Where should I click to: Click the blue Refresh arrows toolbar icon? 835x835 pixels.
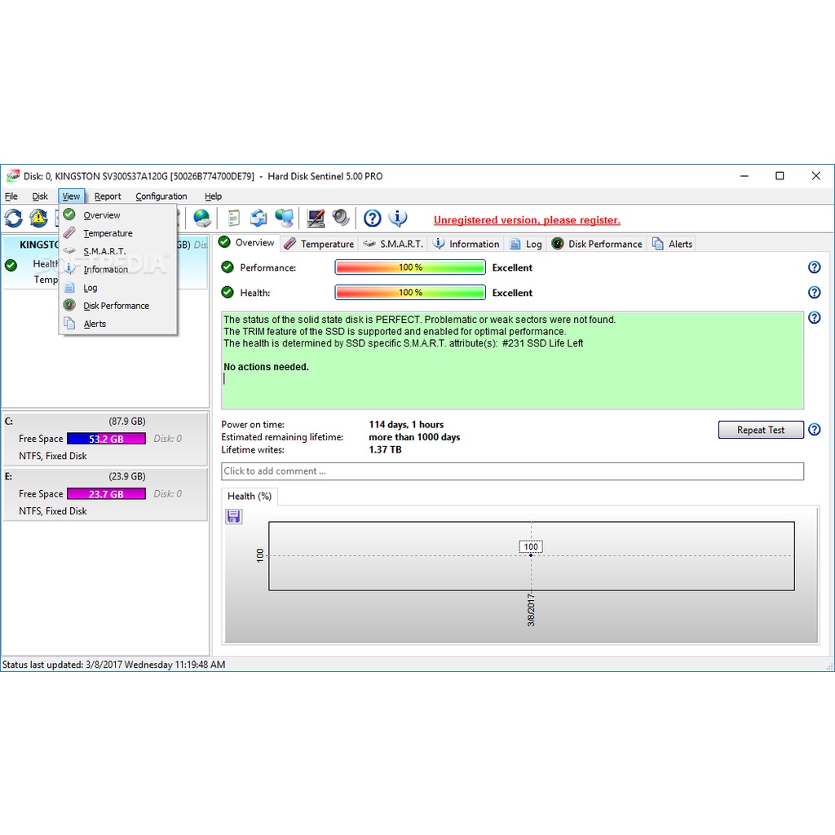point(13,219)
